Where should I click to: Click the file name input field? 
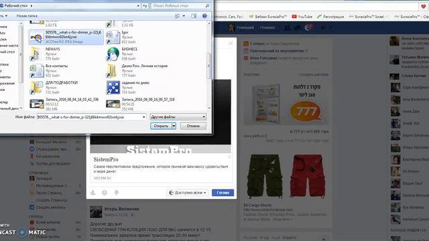(89, 117)
